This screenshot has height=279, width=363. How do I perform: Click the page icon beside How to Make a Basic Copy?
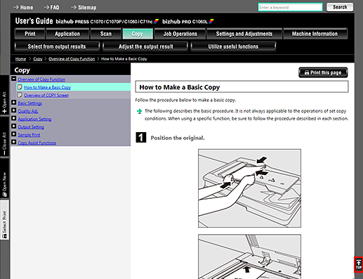(20, 87)
